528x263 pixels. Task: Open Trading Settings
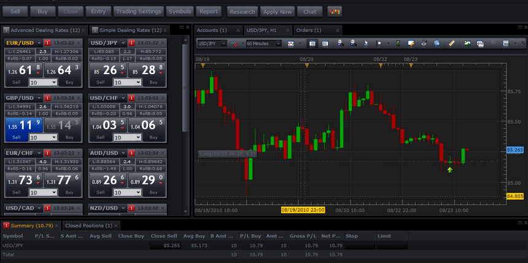coord(138,12)
